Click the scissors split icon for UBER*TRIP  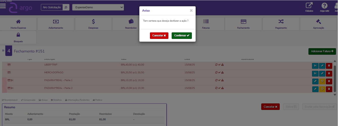315,66
